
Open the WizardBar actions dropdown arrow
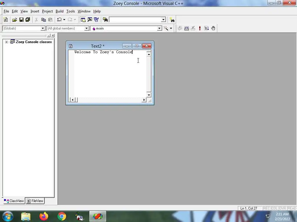171,28
